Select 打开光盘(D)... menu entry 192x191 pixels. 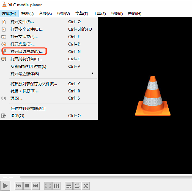point(49,44)
